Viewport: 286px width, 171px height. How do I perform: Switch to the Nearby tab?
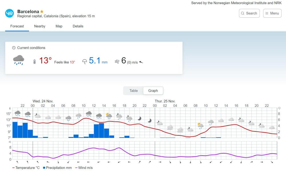40,26
